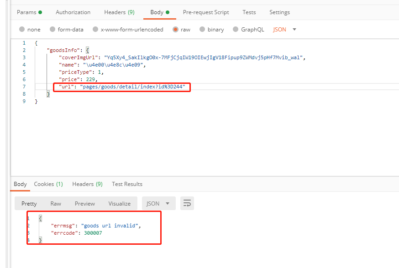The image size is (399, 268).
Task: Open the raw body JSON format dropdown
Action: pos(284,30)
